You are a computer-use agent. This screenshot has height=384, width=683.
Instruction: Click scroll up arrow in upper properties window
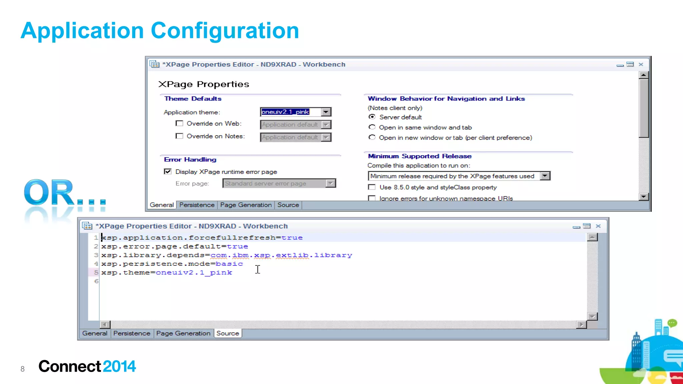pyautogui.click(x=644, y=75)
